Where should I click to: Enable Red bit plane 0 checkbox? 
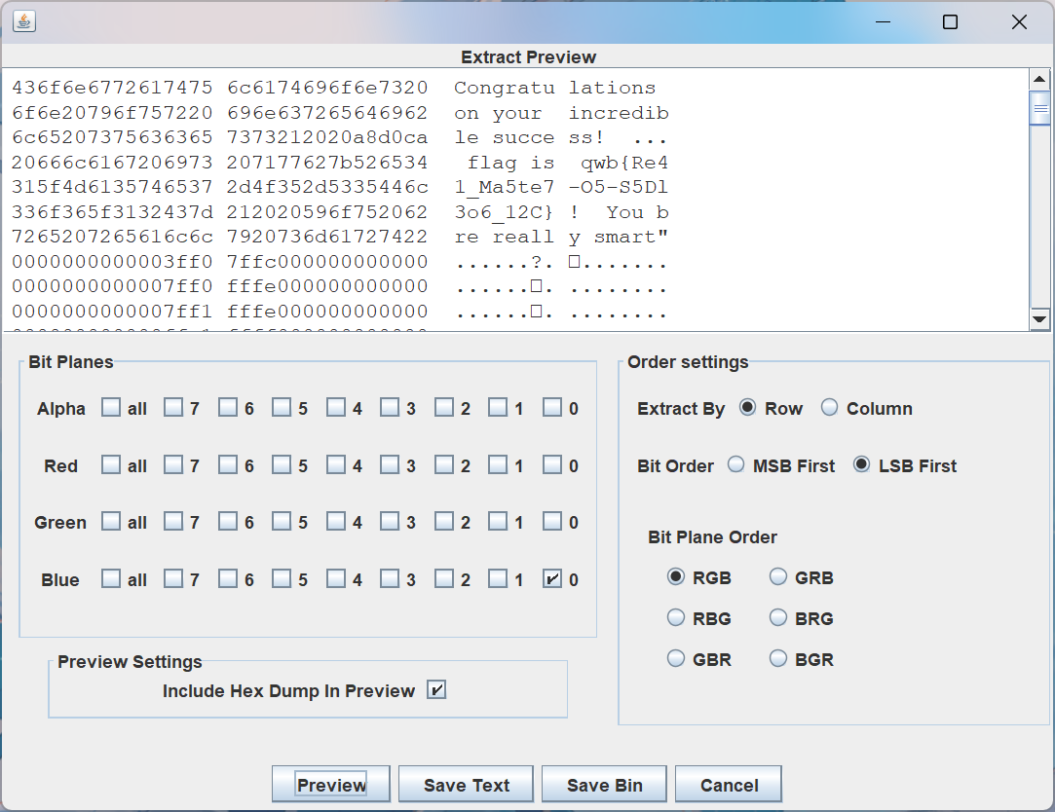coord(552,465)
